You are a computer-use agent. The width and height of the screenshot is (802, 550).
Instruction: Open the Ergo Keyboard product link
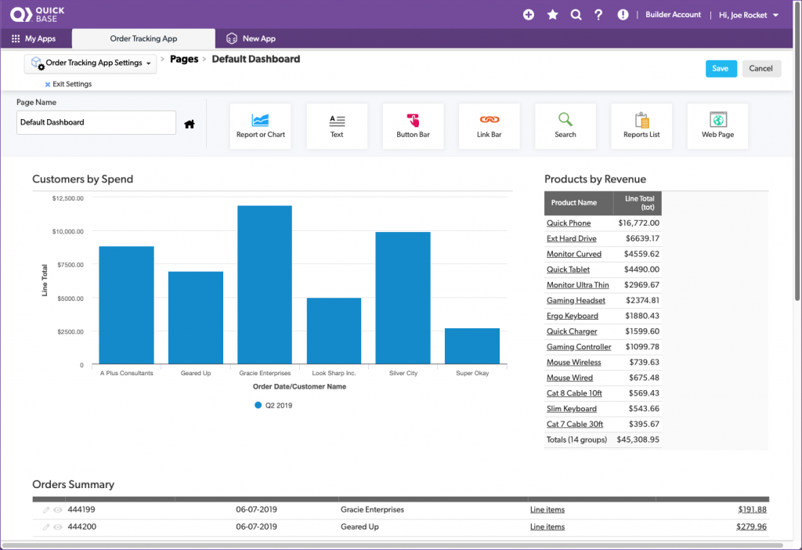(x=572, y=316)
